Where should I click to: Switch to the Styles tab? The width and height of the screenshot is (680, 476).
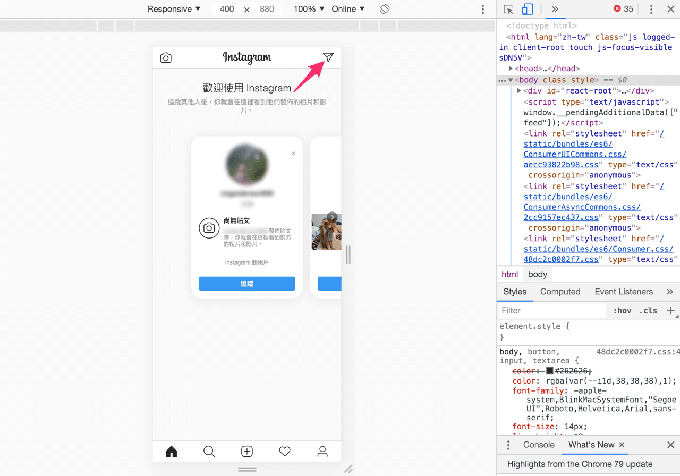click(x=515, y=292)
